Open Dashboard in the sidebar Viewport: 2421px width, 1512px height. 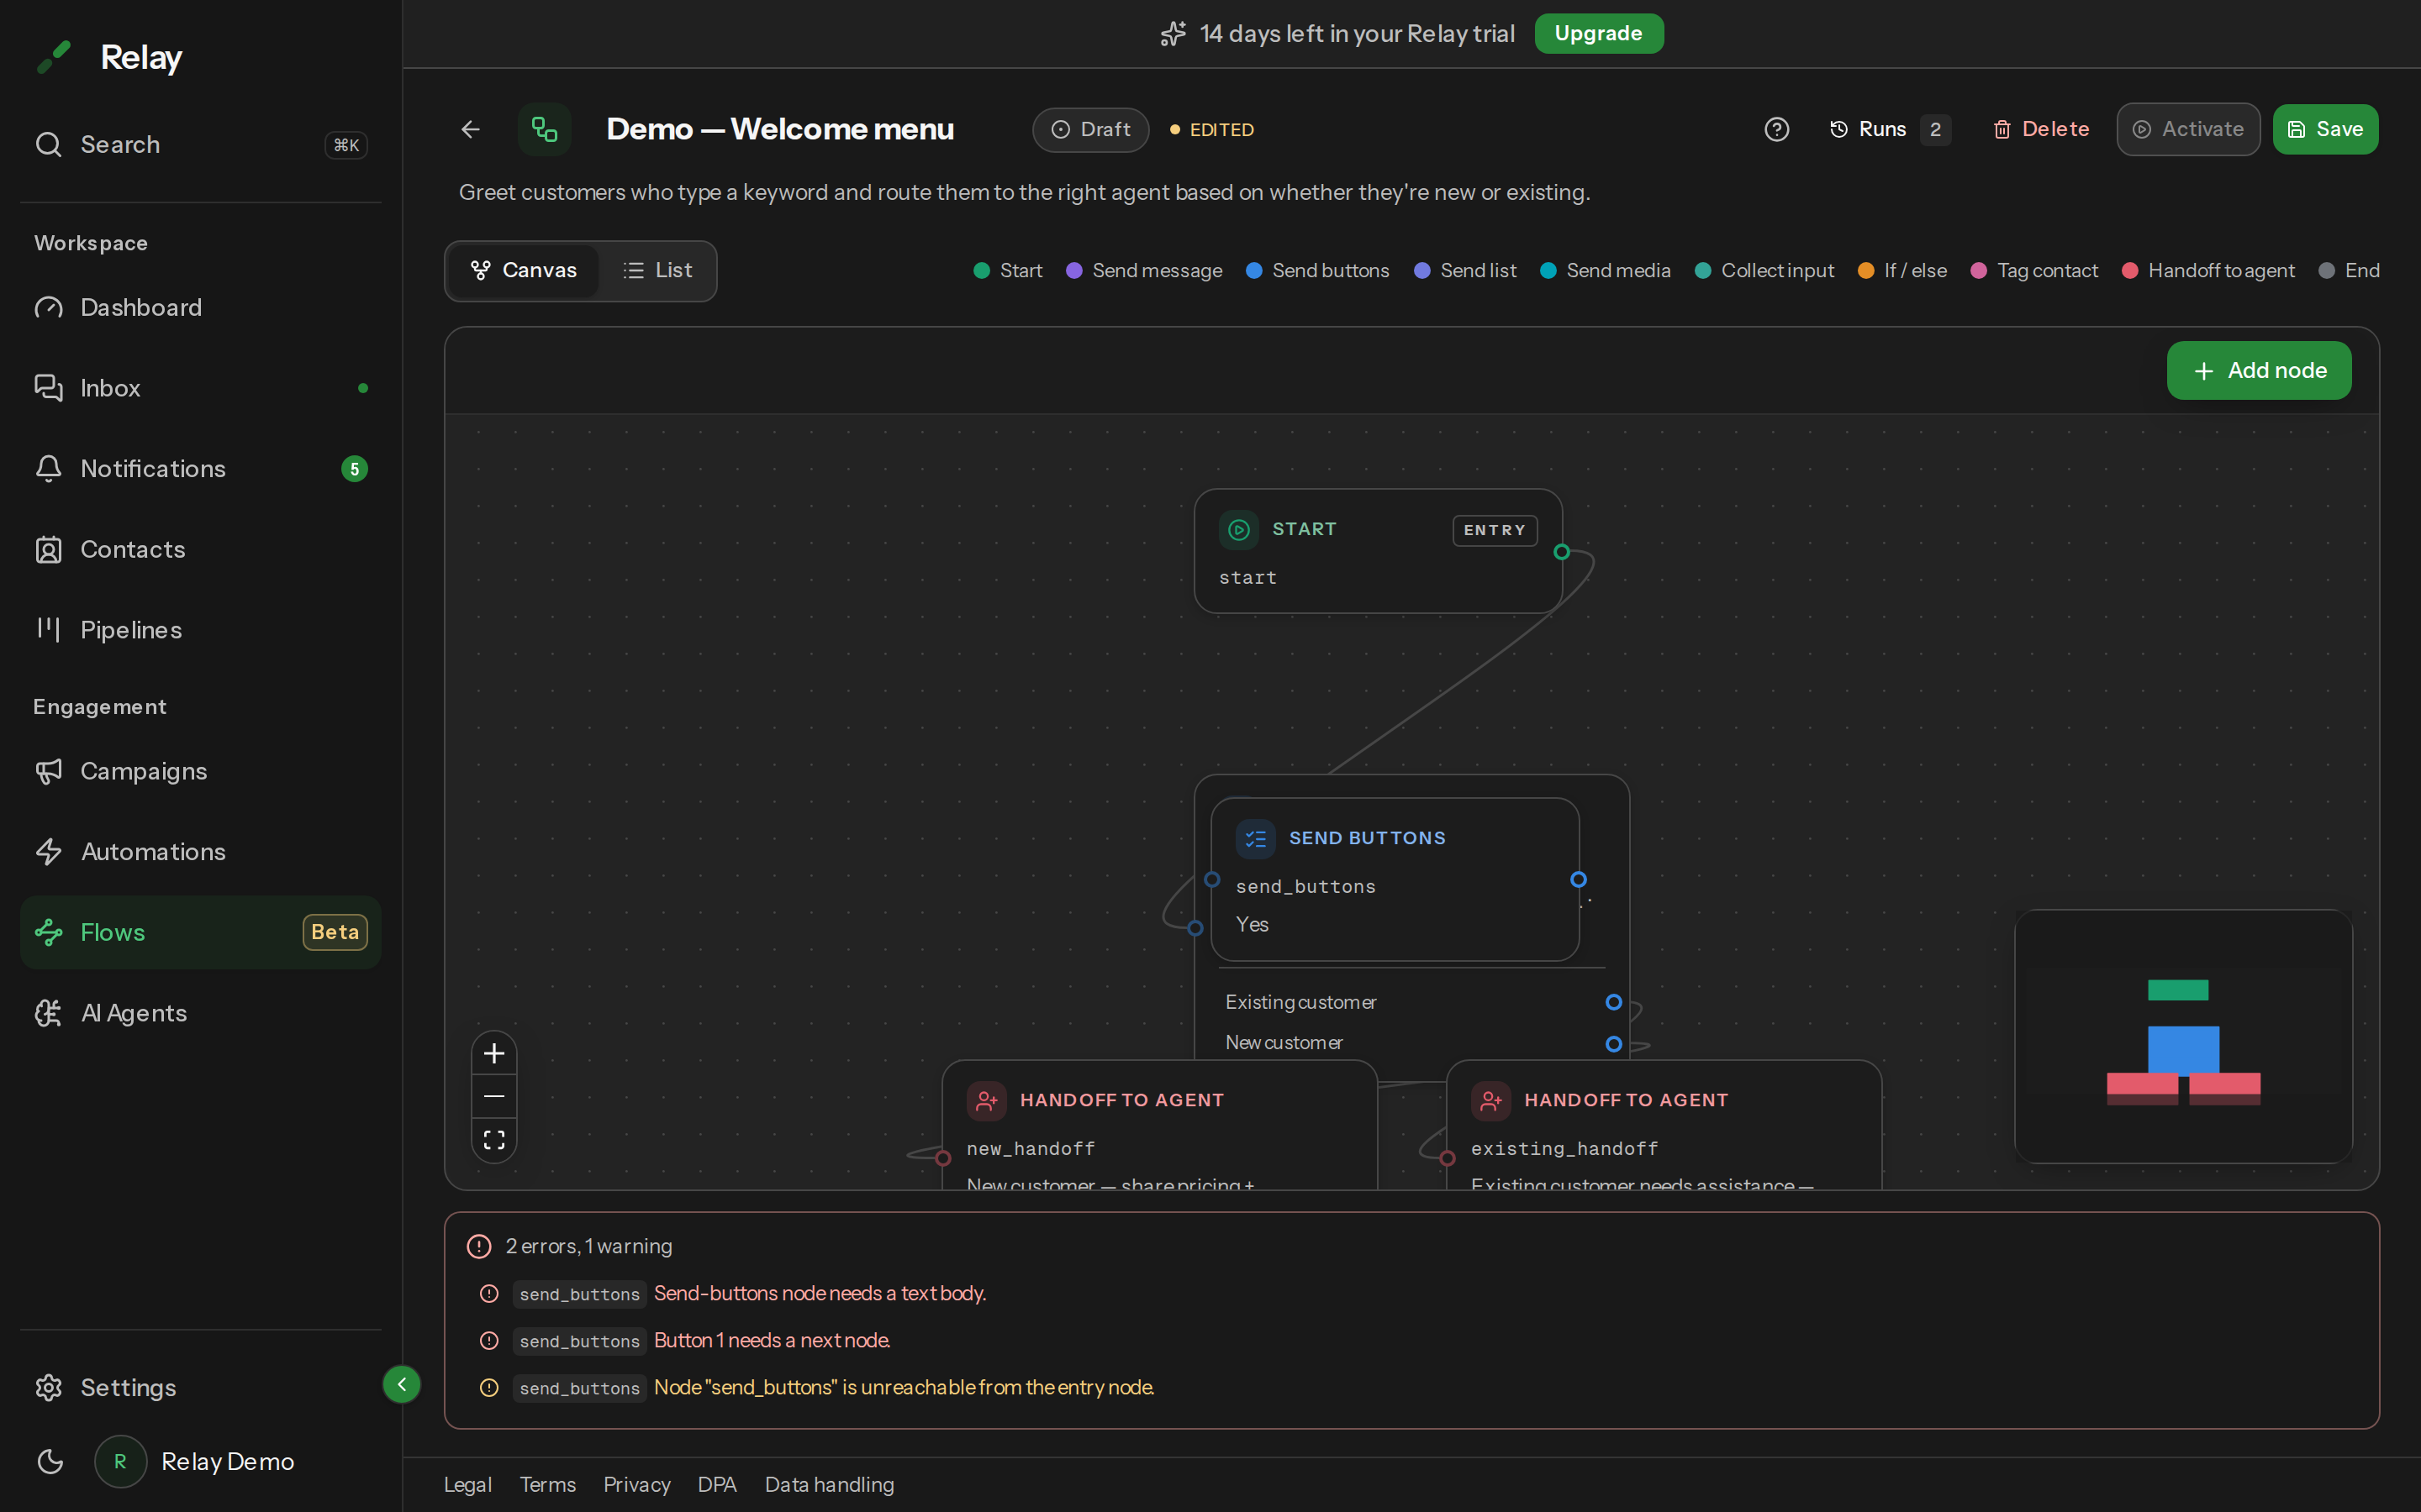tap(200, 307)
